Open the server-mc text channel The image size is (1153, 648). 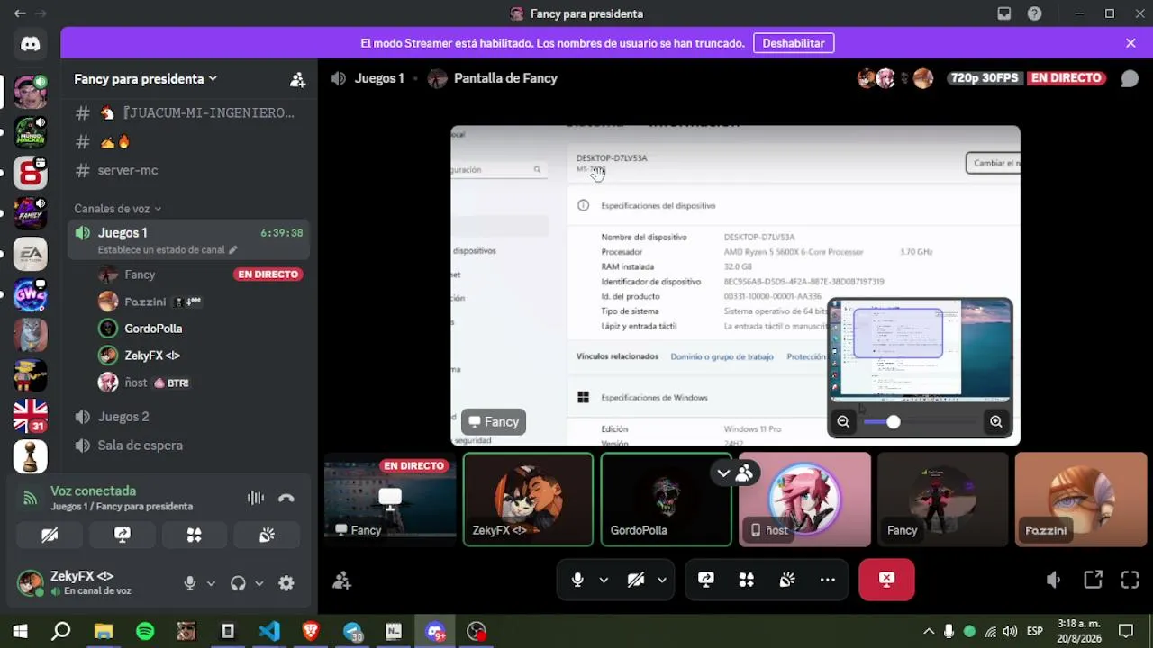189,170
